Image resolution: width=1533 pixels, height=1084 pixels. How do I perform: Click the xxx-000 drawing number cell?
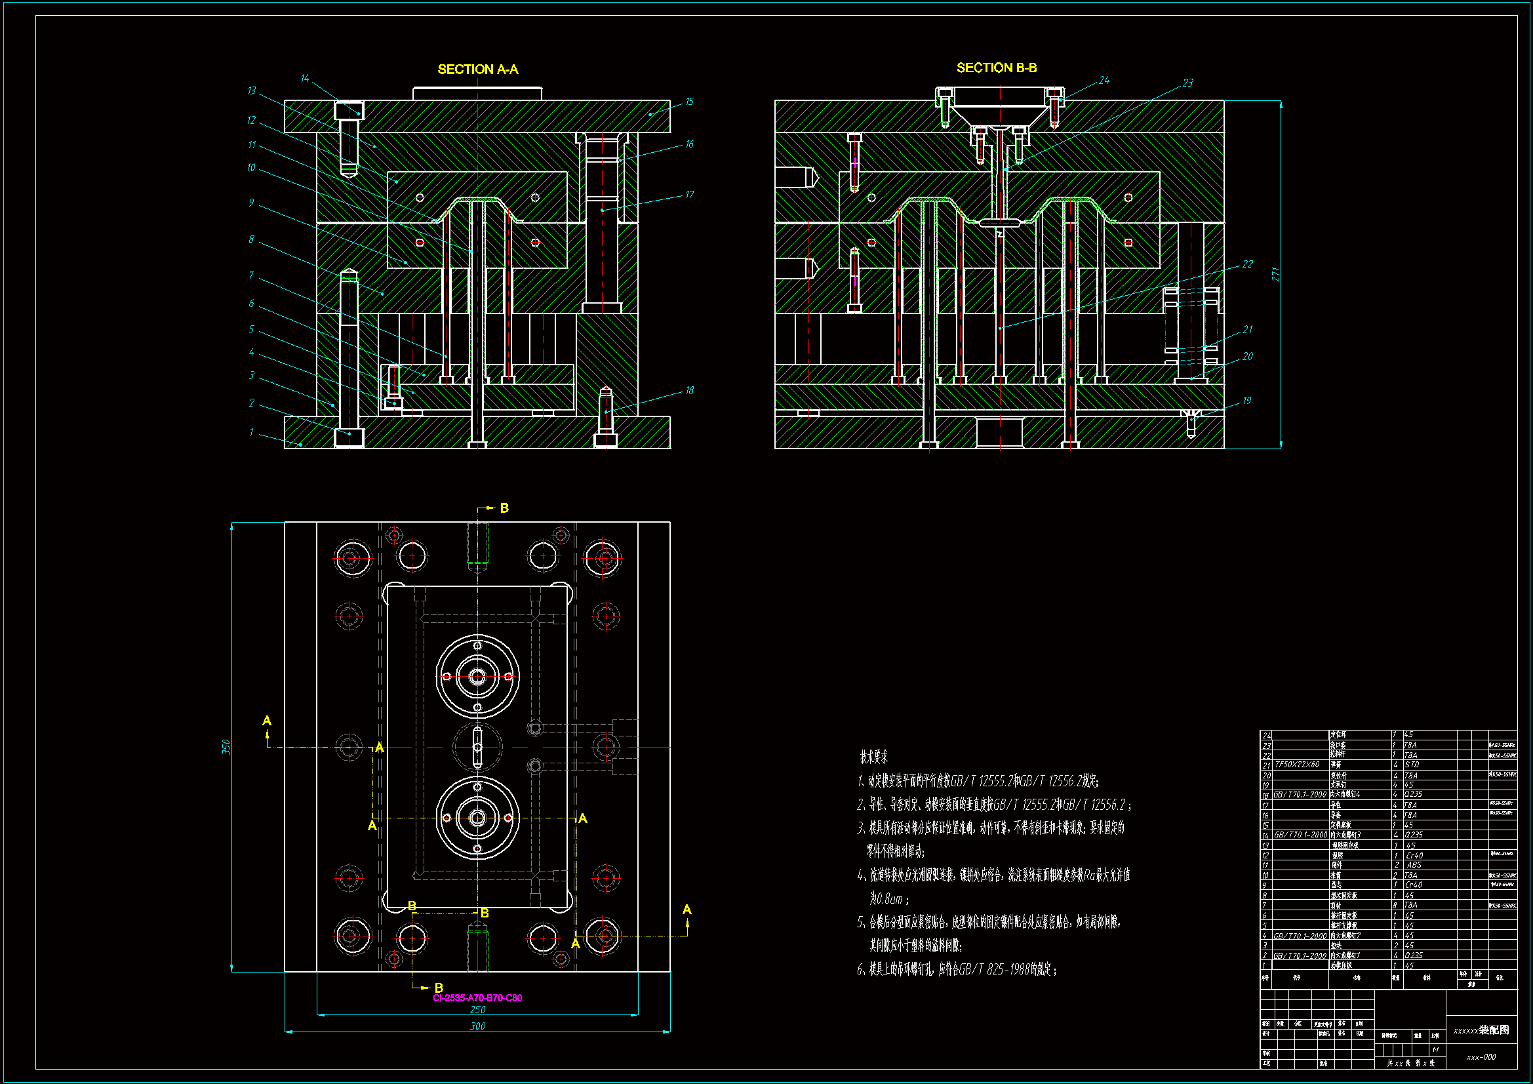pyautogui.click(x=1481, y=1057)
